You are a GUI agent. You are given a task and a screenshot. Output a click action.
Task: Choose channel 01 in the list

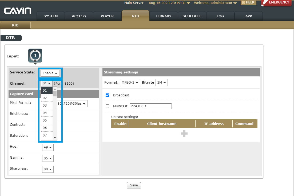click(47, 90)
